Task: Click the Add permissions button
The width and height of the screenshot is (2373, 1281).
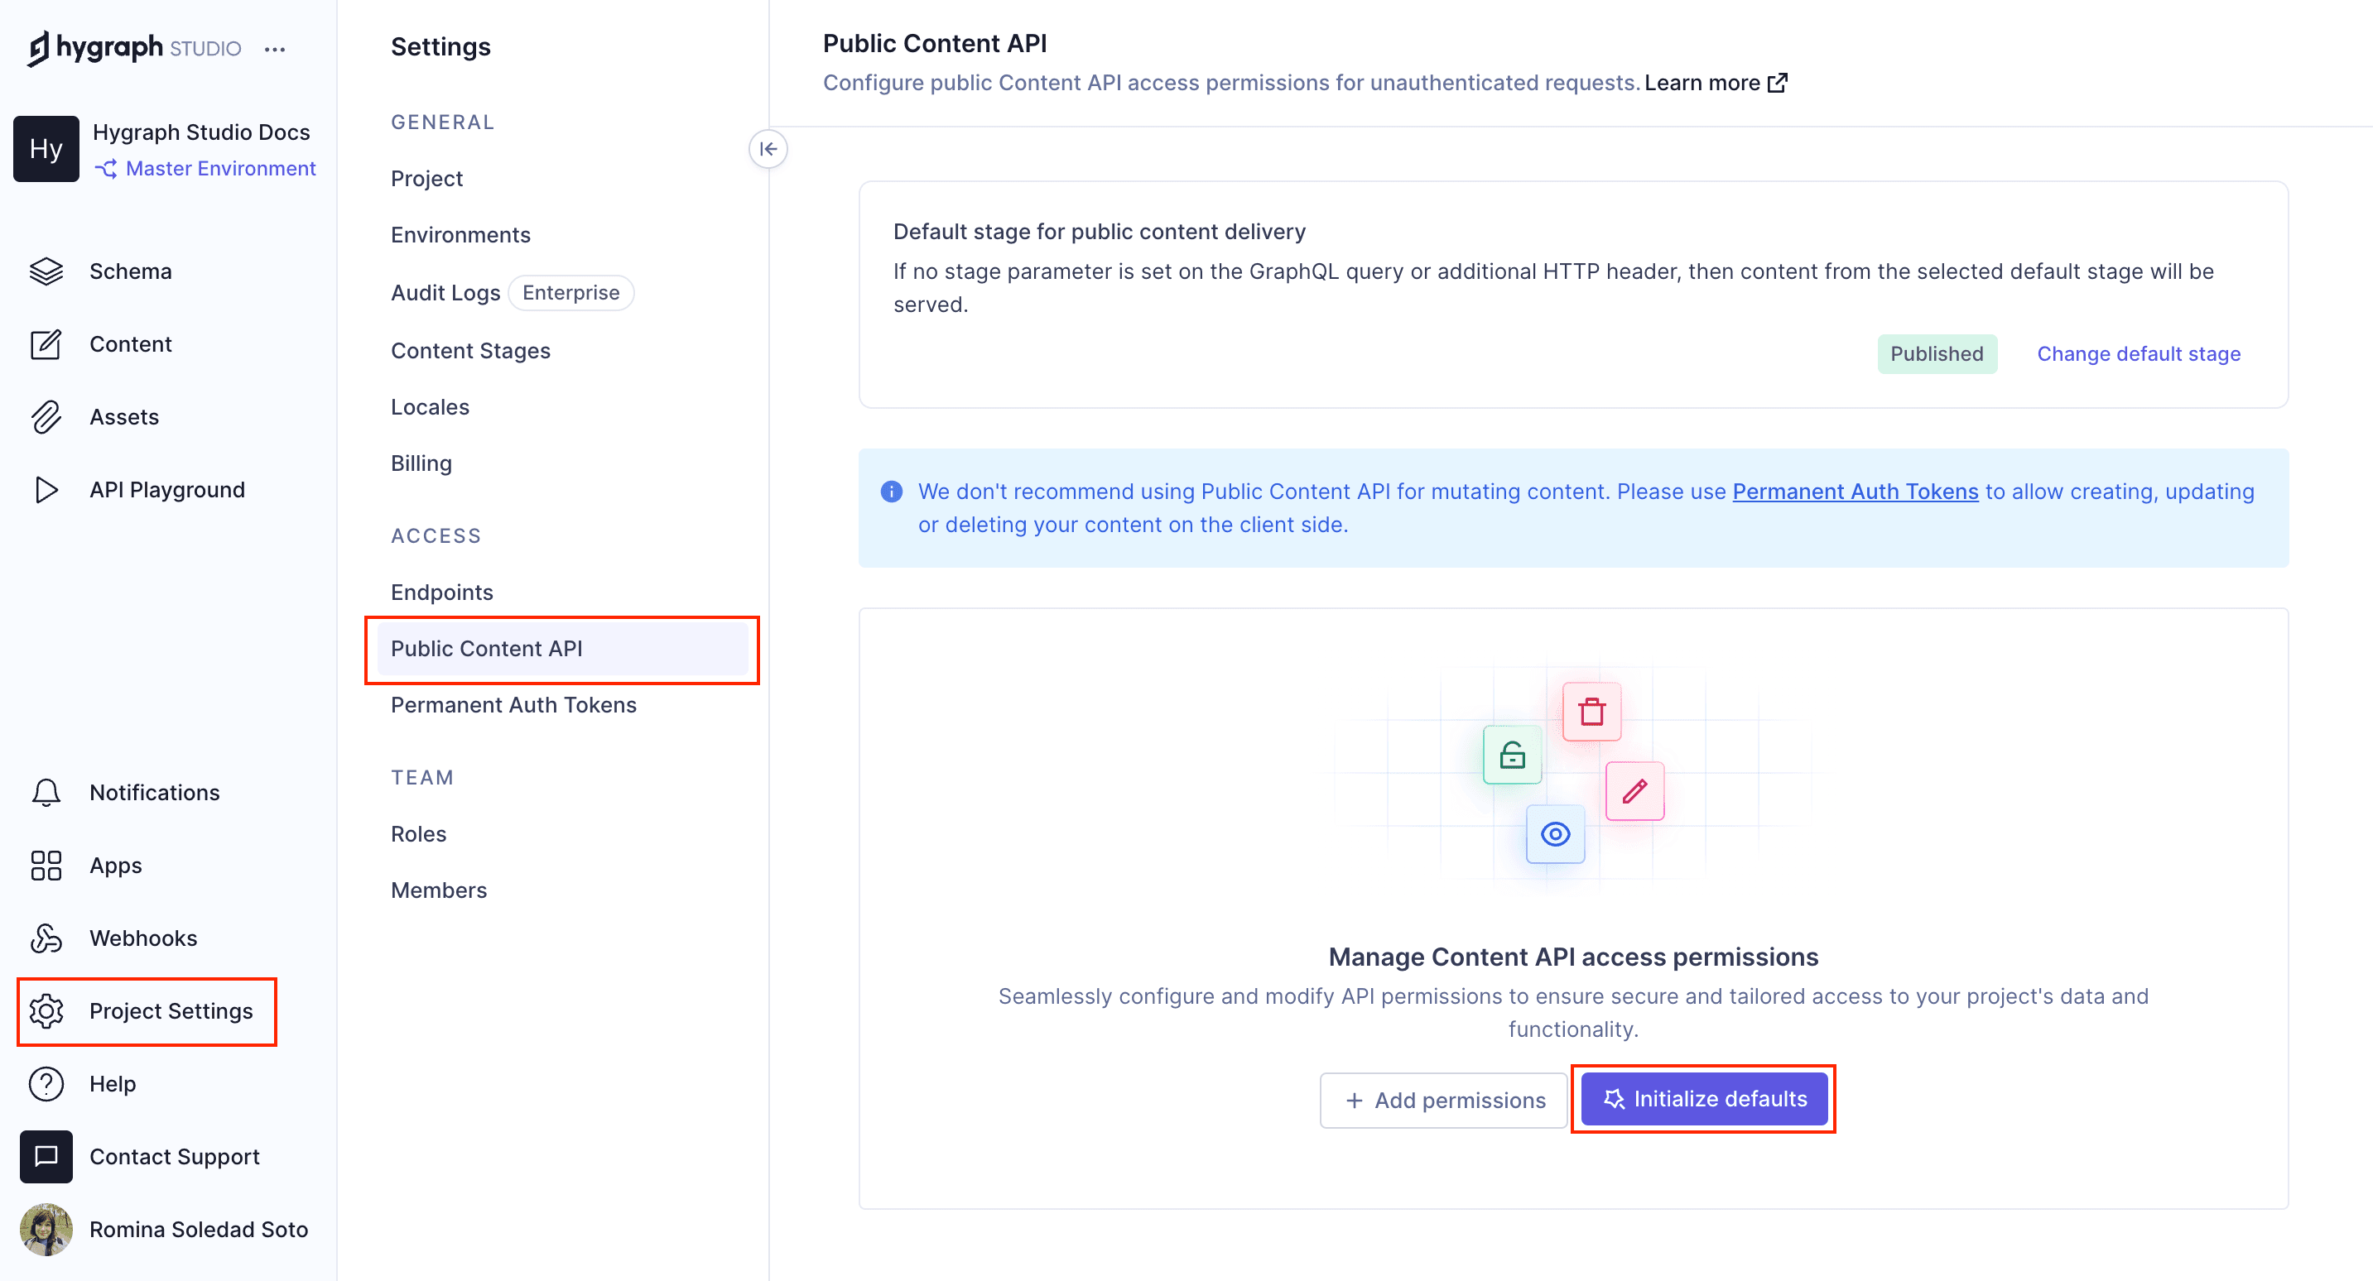Action: (1443, 1100)
